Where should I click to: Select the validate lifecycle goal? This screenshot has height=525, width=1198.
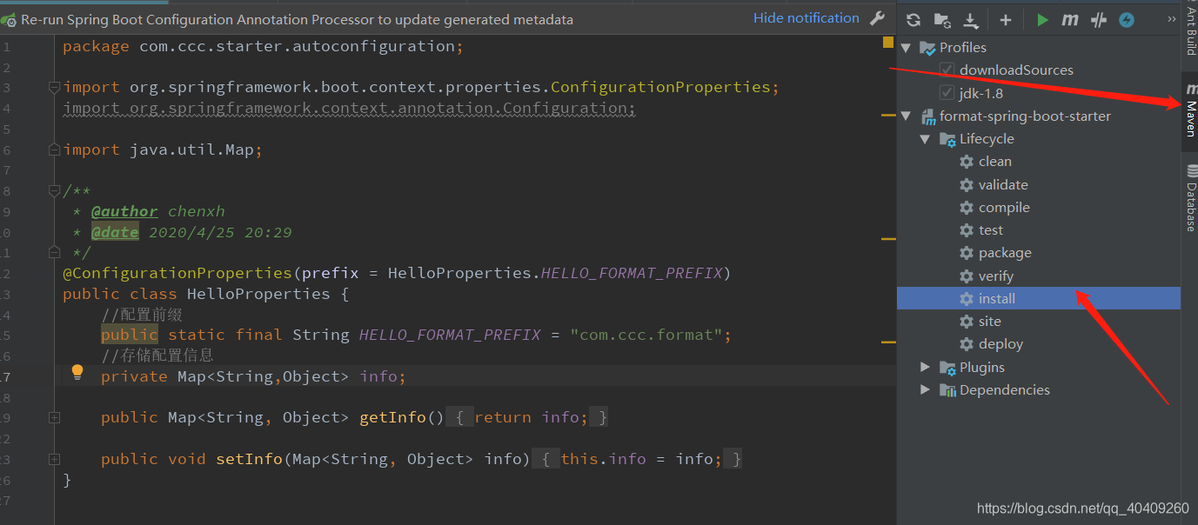(x=1003, y=184)
